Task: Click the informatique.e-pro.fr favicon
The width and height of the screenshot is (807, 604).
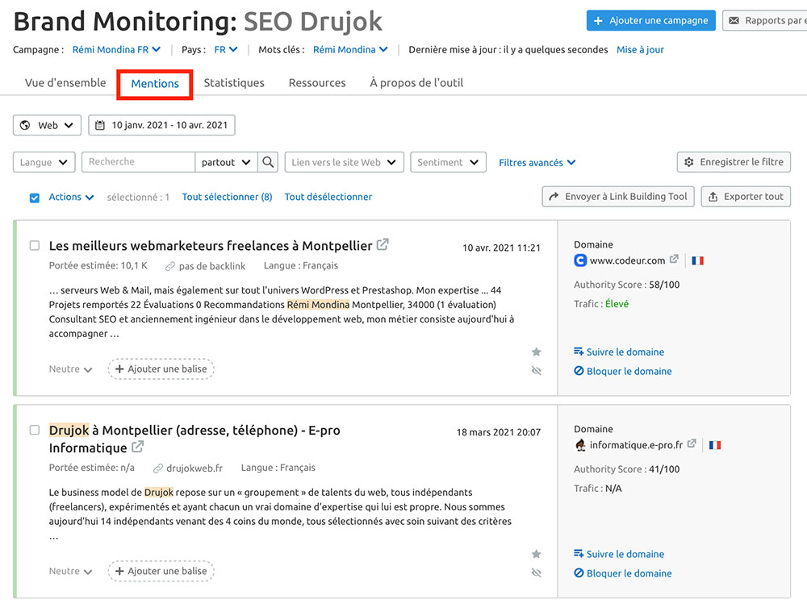Action: (x=580, y=445)
